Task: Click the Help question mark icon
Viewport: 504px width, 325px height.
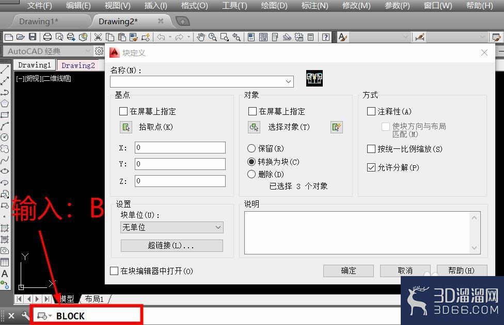Action: click(326, 37)
